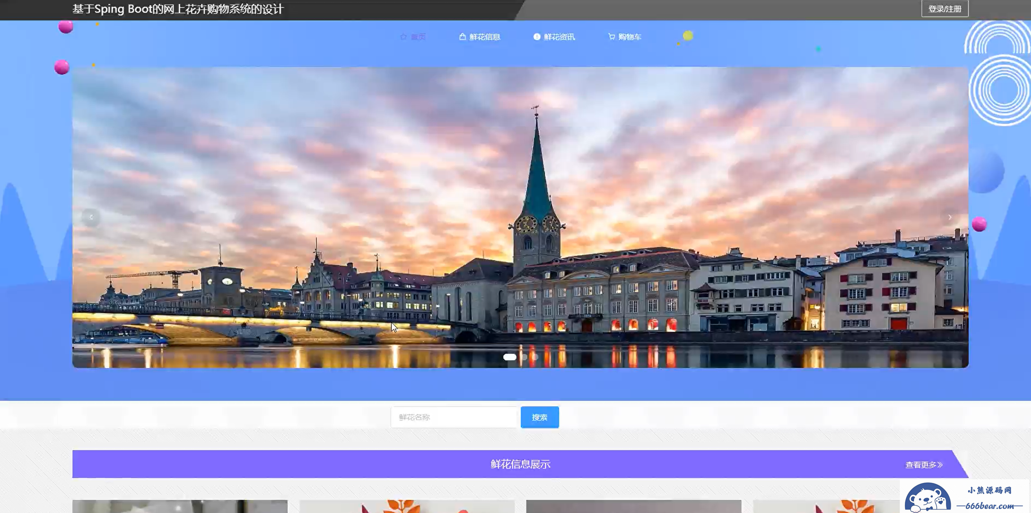Select the first active carousel indicator
This screenshot has height=513, width=1031.
click(509, 357)
